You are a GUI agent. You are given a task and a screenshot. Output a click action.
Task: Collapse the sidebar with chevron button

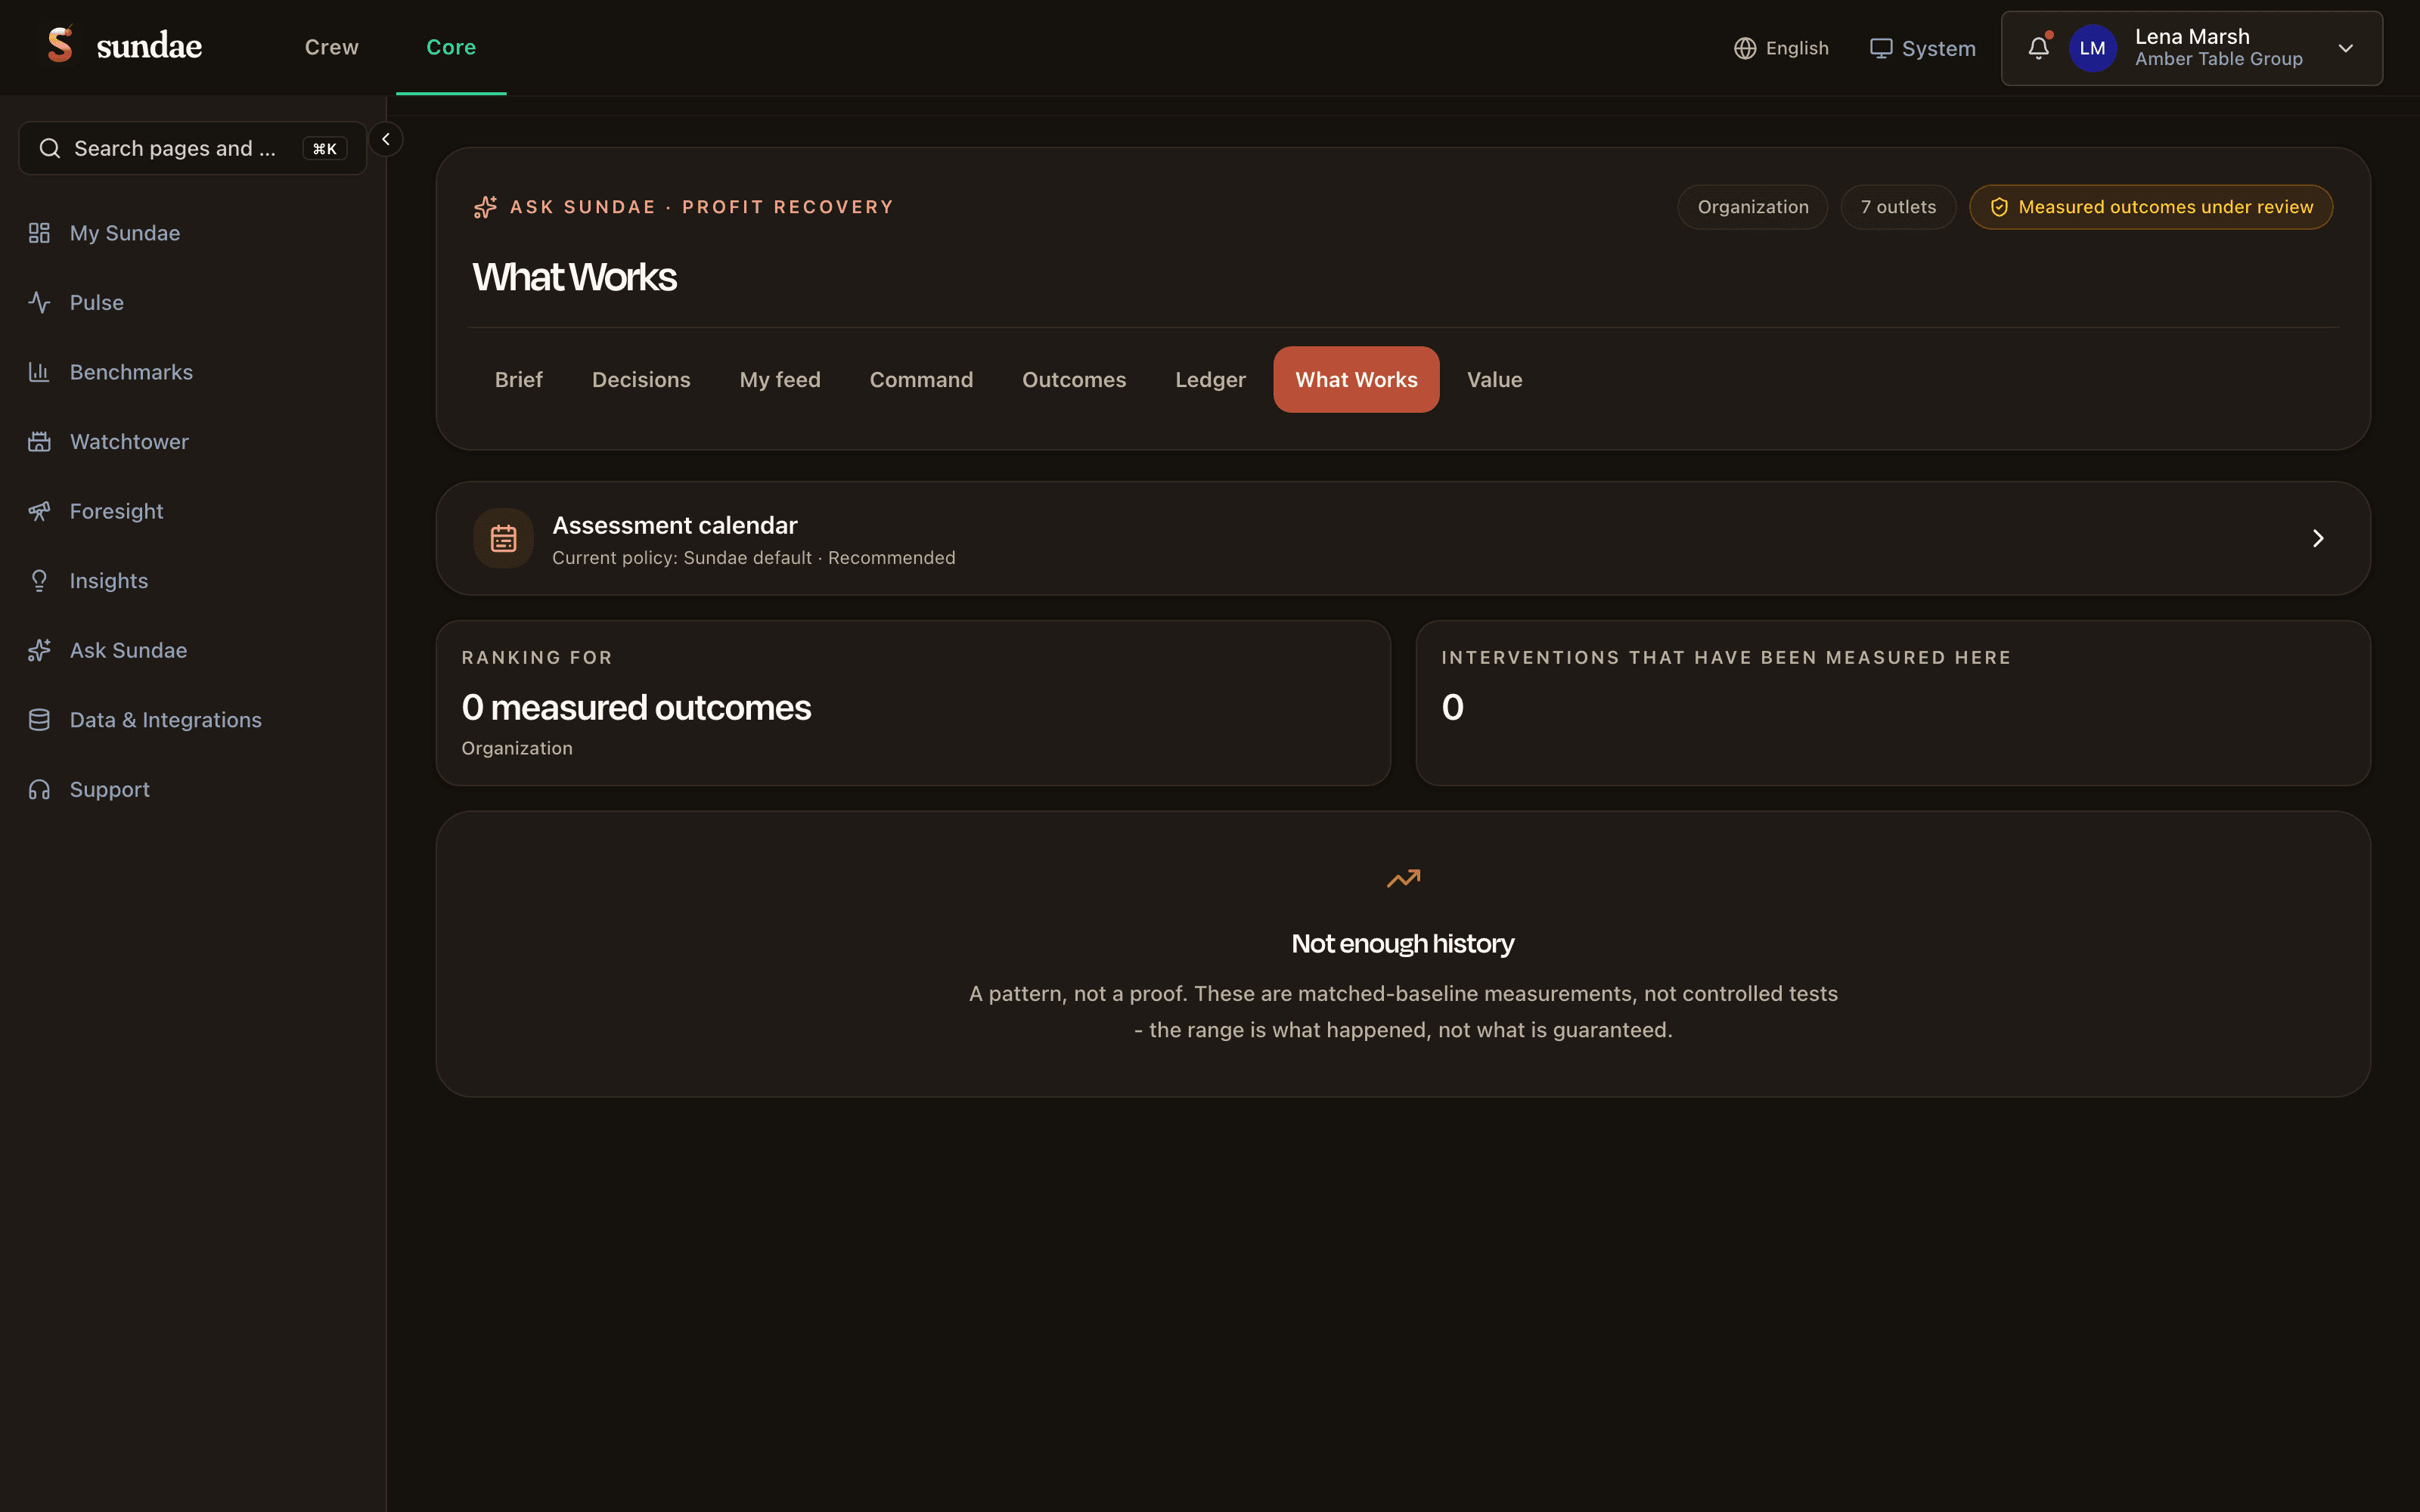386,139
